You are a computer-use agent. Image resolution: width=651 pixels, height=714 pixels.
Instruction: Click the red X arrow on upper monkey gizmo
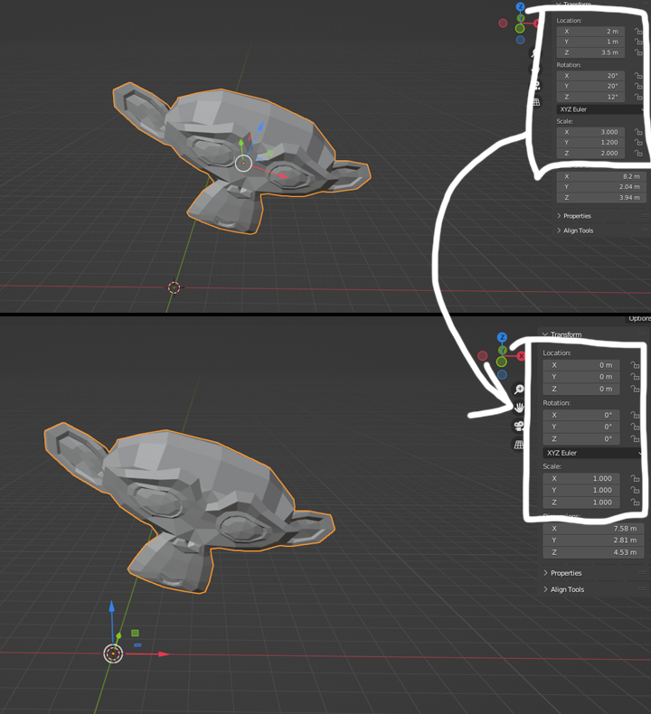pos(283,175)
